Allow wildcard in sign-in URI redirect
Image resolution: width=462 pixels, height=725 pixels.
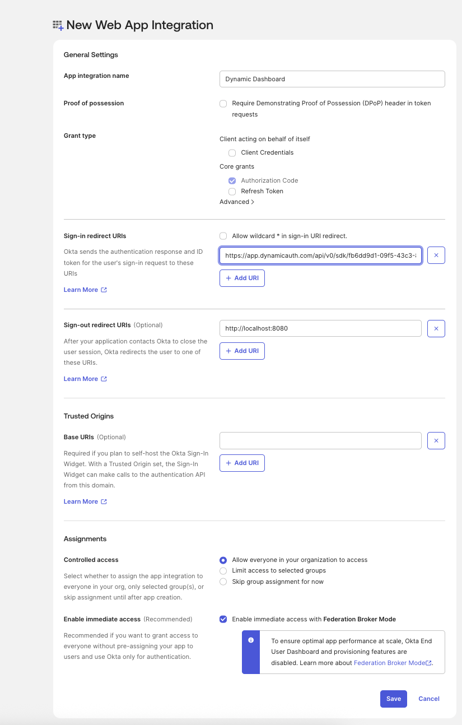223,236
